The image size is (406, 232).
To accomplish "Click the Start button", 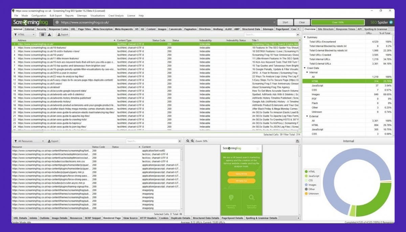I will 285,22.
